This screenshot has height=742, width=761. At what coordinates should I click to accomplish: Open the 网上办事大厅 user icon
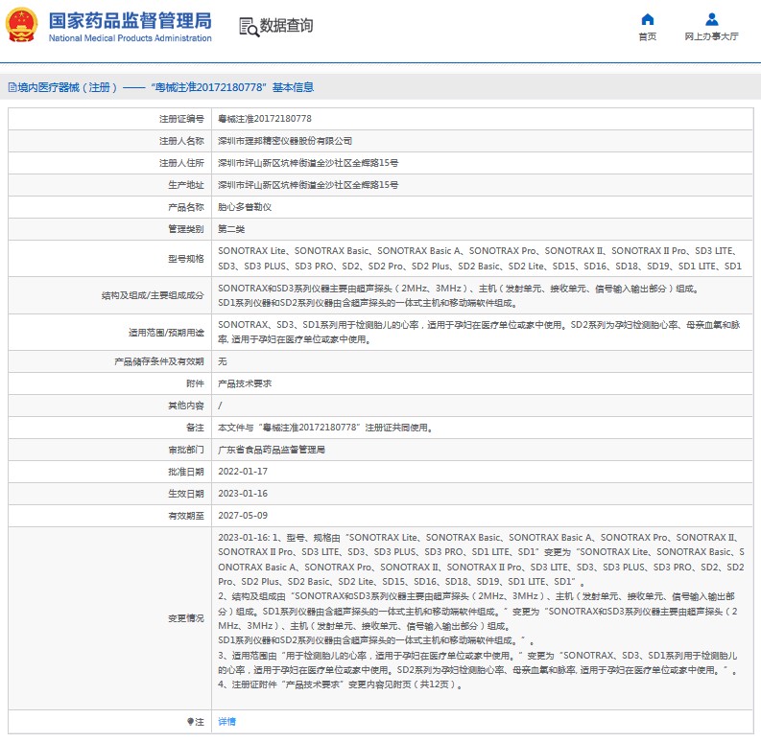(712, 19)
